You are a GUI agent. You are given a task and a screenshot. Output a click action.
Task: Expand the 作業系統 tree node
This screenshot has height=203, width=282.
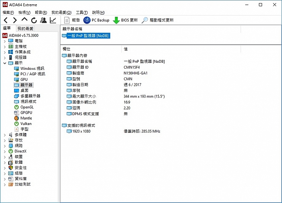click(x=5, y=53)
